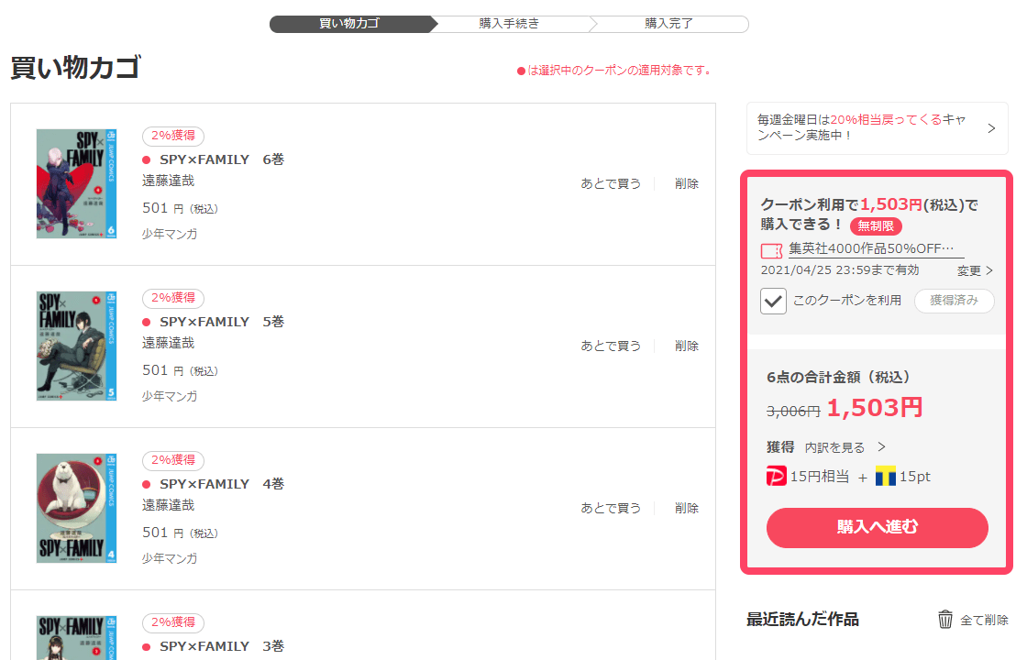Open SPY×FAMILY volume 6 cover thumbnail

pyautogui.click(x=77, y=183)
